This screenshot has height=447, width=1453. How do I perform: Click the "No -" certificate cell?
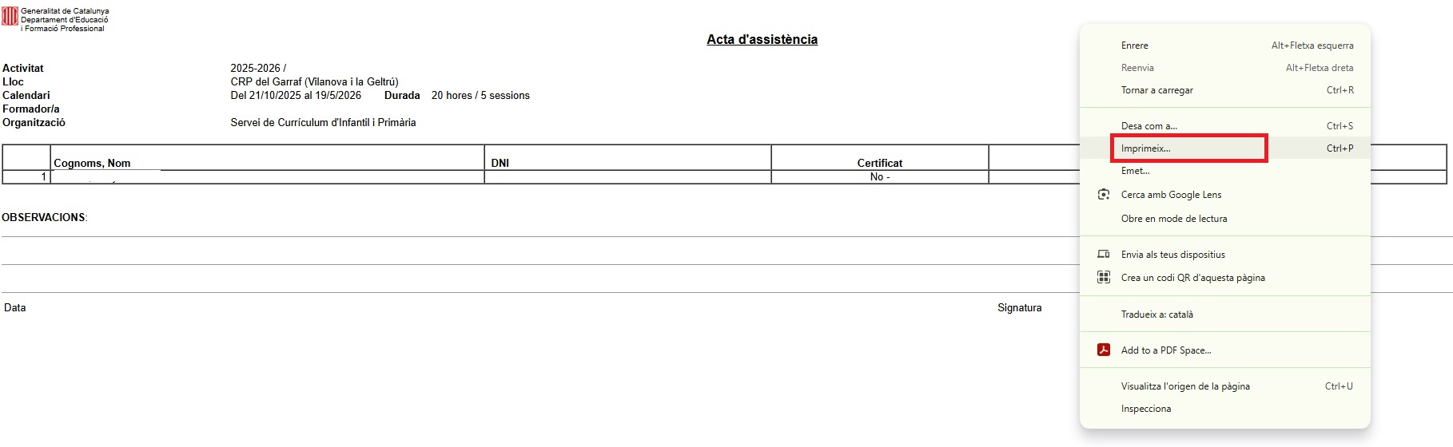pos(879,177)
